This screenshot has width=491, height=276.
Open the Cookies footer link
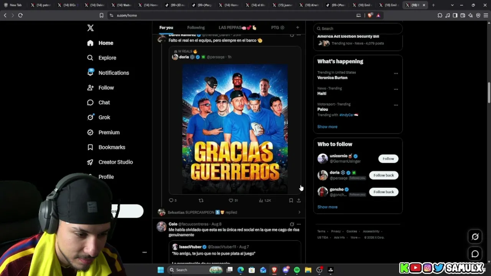pos(352,232)
